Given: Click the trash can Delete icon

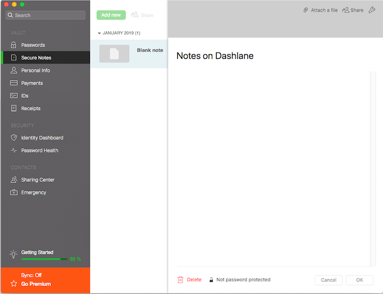Looking at the screenshot, I should 180,280.
